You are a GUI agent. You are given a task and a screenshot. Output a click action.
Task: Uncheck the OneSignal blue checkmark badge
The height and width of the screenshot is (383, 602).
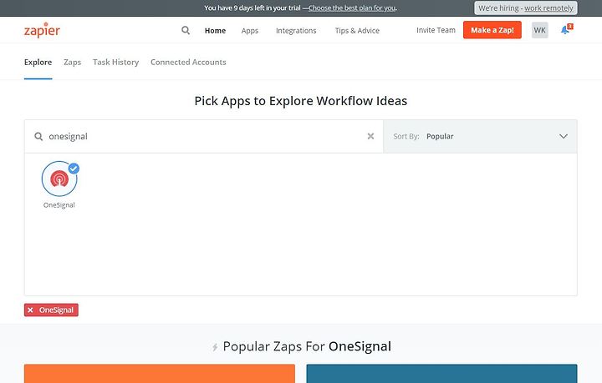click(74, 169)
